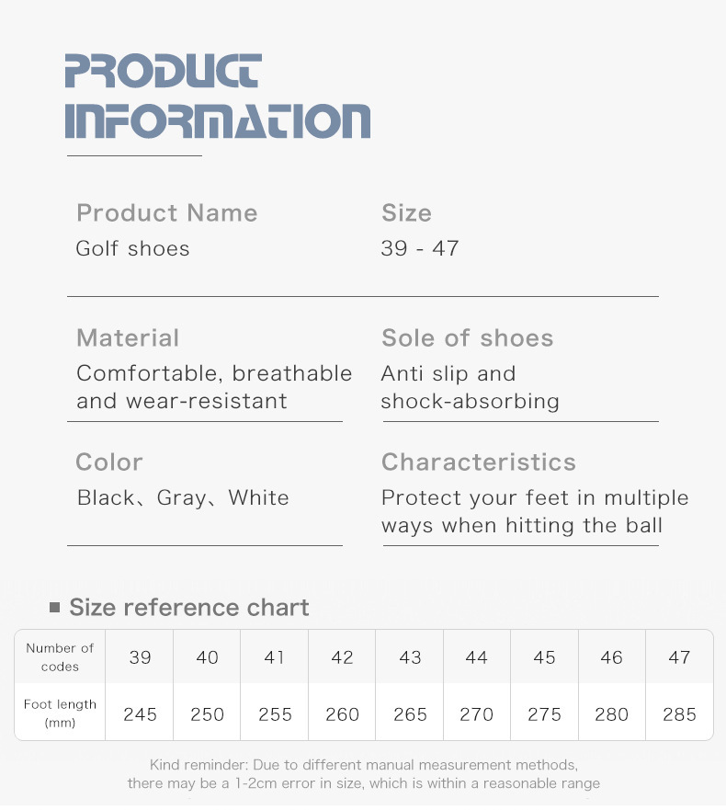Click the Golf shoes text
This screenshot has height=810, width=726.
click(x=132, y=248)
